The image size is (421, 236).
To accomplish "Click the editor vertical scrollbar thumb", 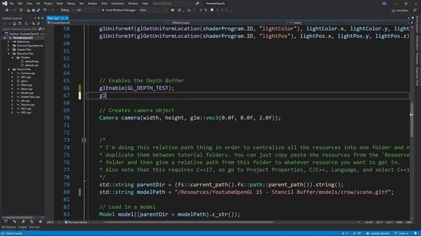I will (x=412, y=120).
